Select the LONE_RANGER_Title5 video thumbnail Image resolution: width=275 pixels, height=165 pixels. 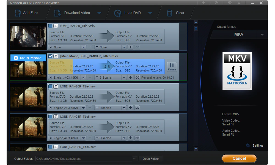(x=28, y=127)
